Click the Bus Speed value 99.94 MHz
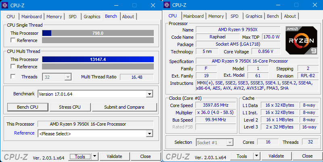This screenshot has height=162, width=323. point(216,120)
